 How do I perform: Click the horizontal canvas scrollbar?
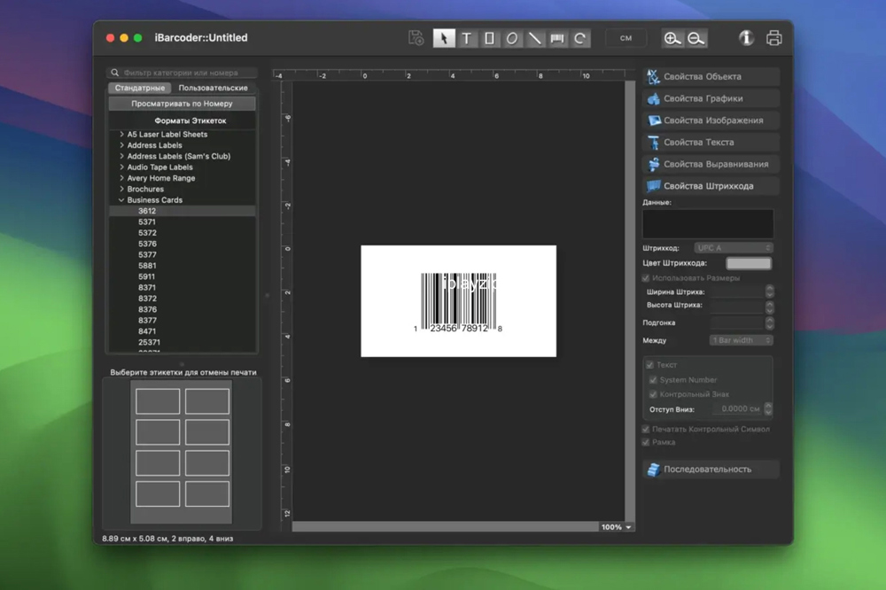(446, 527)
